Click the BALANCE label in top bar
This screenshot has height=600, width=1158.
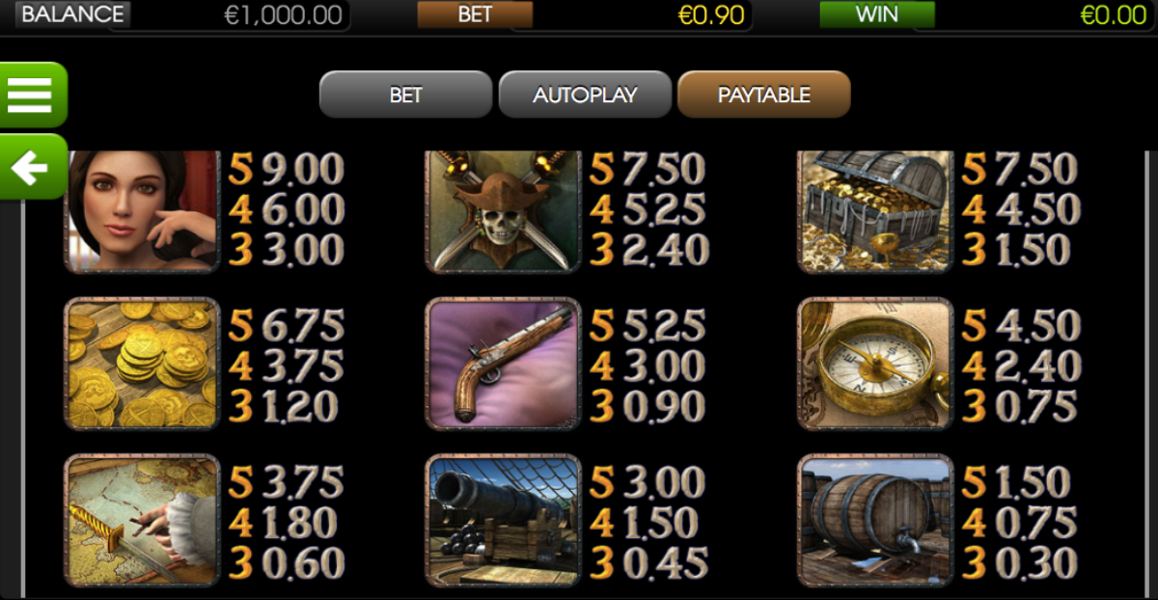tap(72, 14)
